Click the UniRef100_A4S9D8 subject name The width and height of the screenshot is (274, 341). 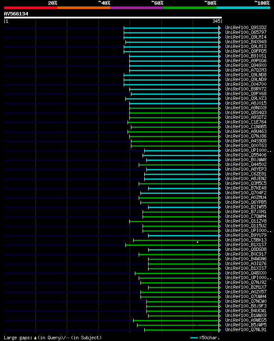[x=246, y=141]
